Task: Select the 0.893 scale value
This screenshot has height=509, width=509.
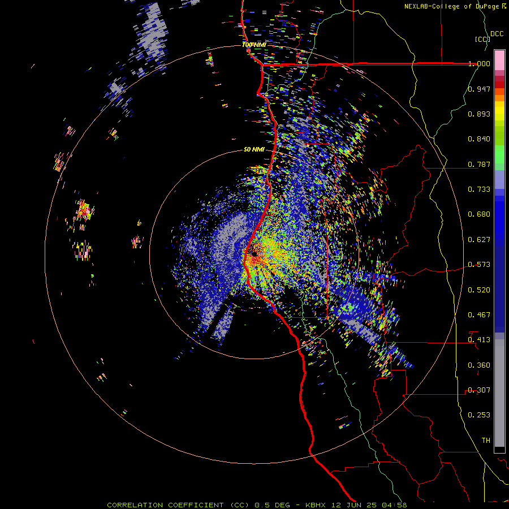Action: tap(479, 114)
